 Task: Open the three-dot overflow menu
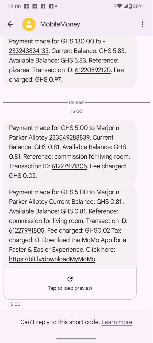click(142, 24)
